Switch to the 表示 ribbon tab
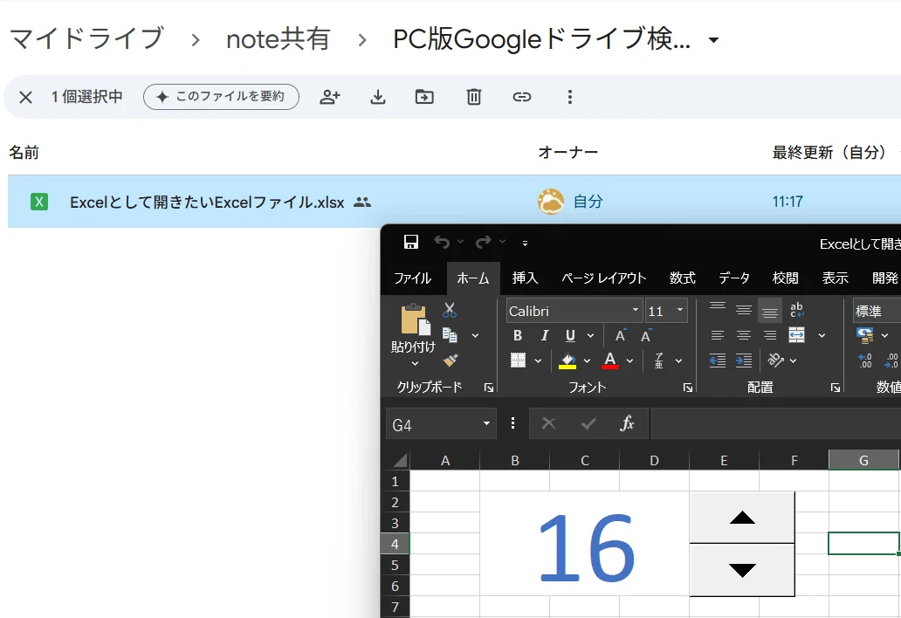 point(835,278)
